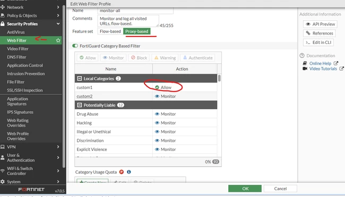The image size is (345, 197).
Task: Expand the WiFi & Switch Controller menu
Action: pyautogui.click(x=58, y=171)
